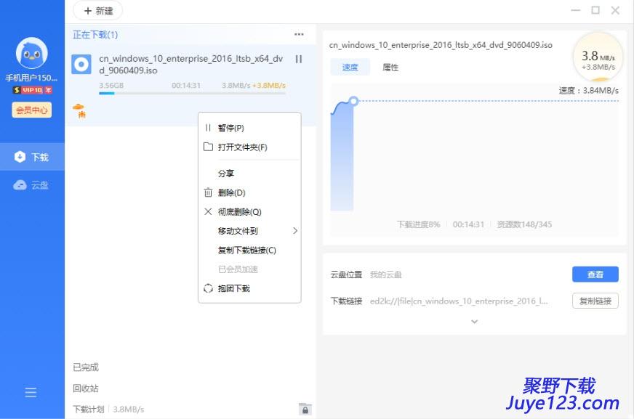The image size is (634, 419).
Task: Choose 删除(D) from context menu
Action: pos(249,192)
